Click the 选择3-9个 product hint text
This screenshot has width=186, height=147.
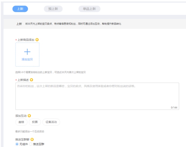click(x=50, y=72)
